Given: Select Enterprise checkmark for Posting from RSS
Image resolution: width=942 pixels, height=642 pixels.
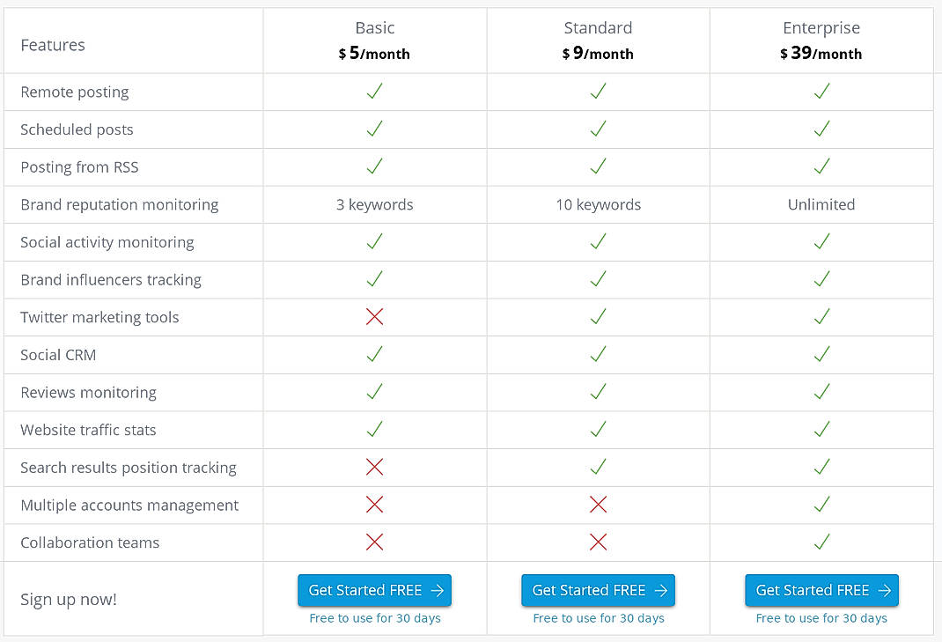Looking at the screenshot, I should click(821, 166).
